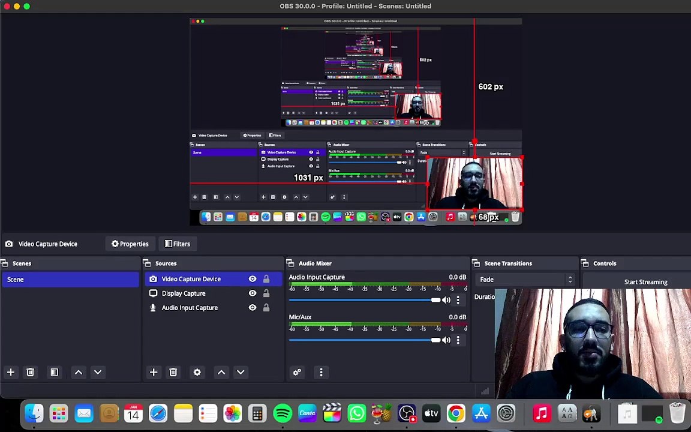This screenshot has width=691, height=432.
Task: Undock the Sources panel via its title icon
Action: pyautogui.click(x=147, y=263)
